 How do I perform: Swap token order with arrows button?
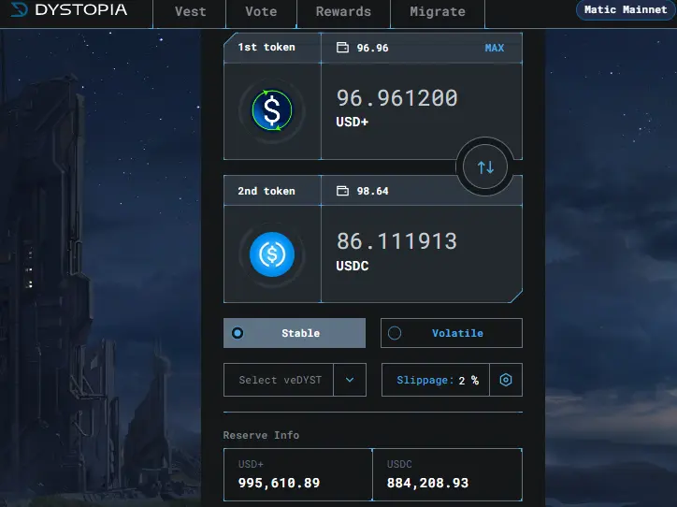(485, 167)
